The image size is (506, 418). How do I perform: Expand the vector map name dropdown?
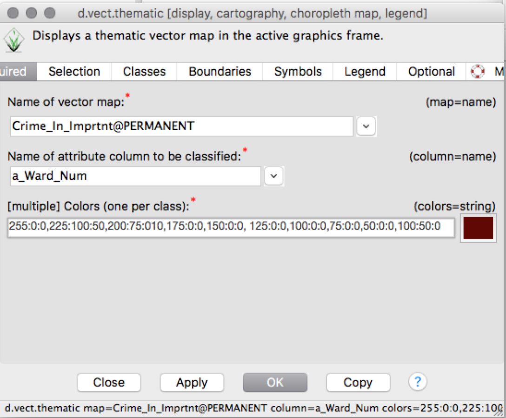click(x=366, y=126)
